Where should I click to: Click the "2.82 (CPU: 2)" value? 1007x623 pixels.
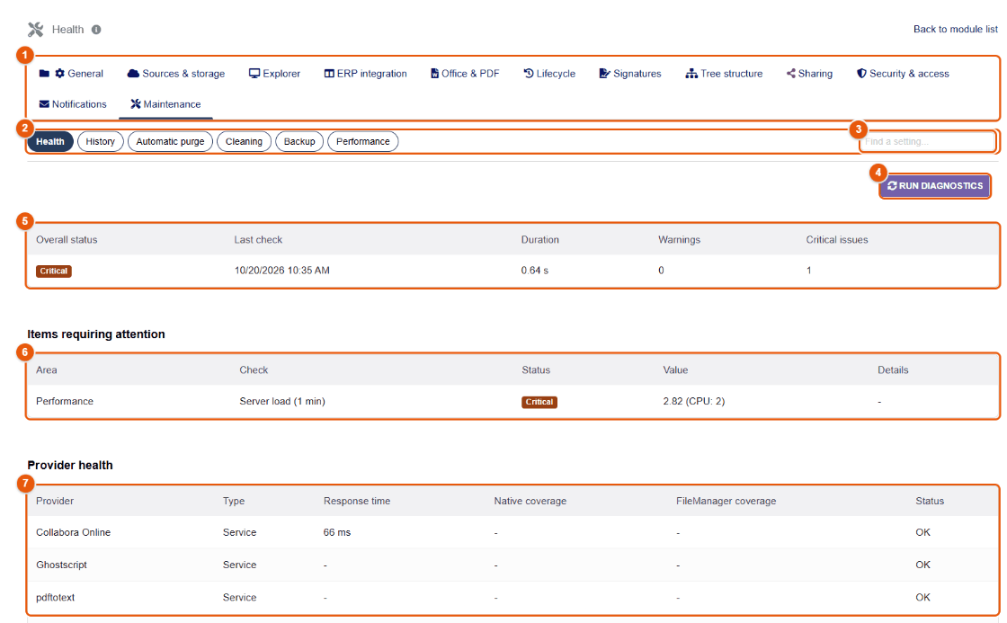(693, 402)
